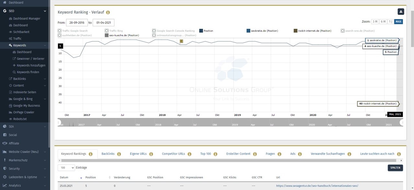Click the SPALTEN button
The image size is (414, 190).
click(395, 168)
